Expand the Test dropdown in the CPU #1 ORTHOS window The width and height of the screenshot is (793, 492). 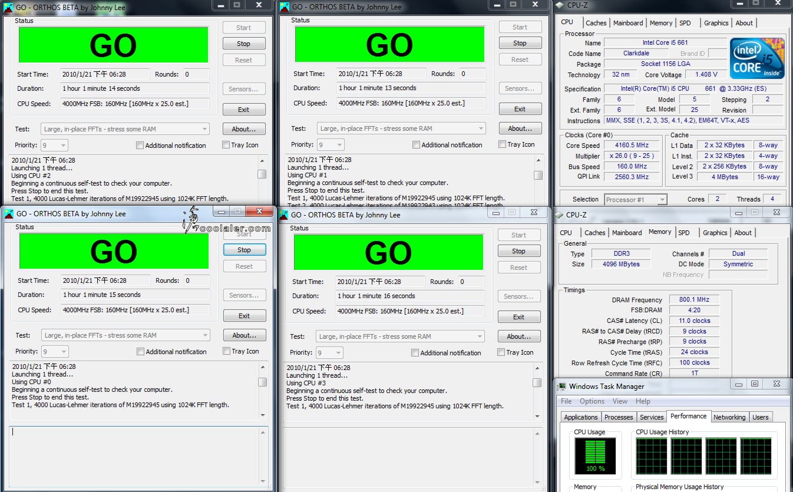click(x=401, y=128)
